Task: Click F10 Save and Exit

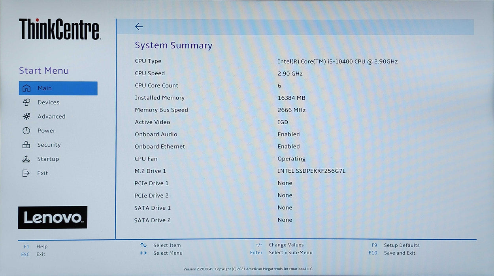Action: [392, 253]
